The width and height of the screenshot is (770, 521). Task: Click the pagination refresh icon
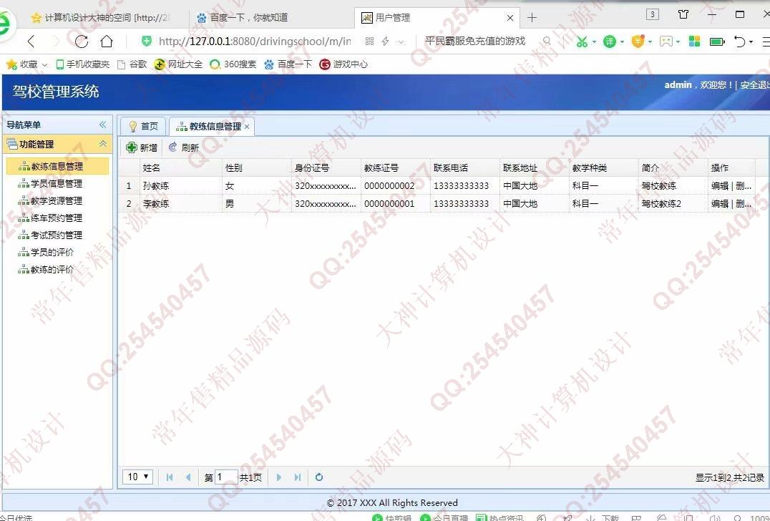pos(319,477)
